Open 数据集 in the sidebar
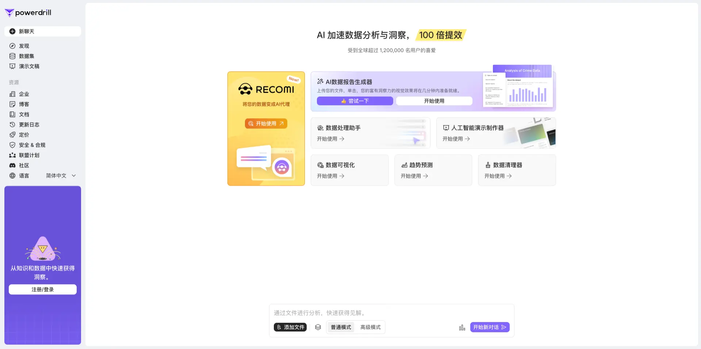This screenshot has height=349, width=701. point(43,56)
